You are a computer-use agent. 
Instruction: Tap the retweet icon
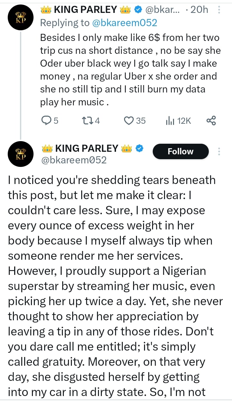pyautogui.click(x=88, y=121)
